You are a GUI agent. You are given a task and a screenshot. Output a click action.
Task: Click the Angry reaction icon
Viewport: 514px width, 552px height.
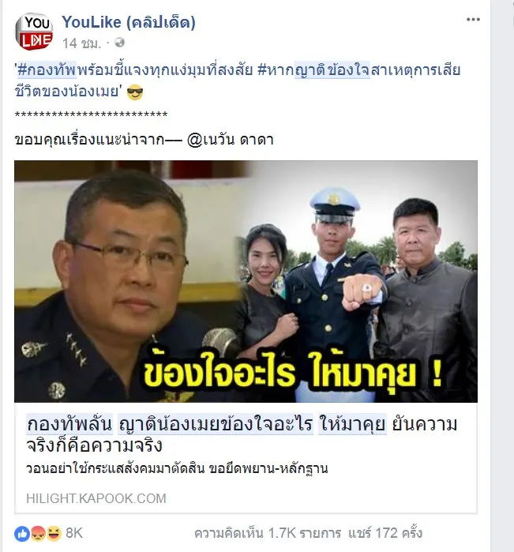pyautogui.click(x=38, y=534)
